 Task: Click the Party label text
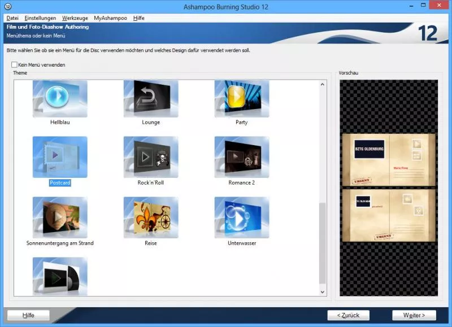pyautogui.click(x=242, y=122)
